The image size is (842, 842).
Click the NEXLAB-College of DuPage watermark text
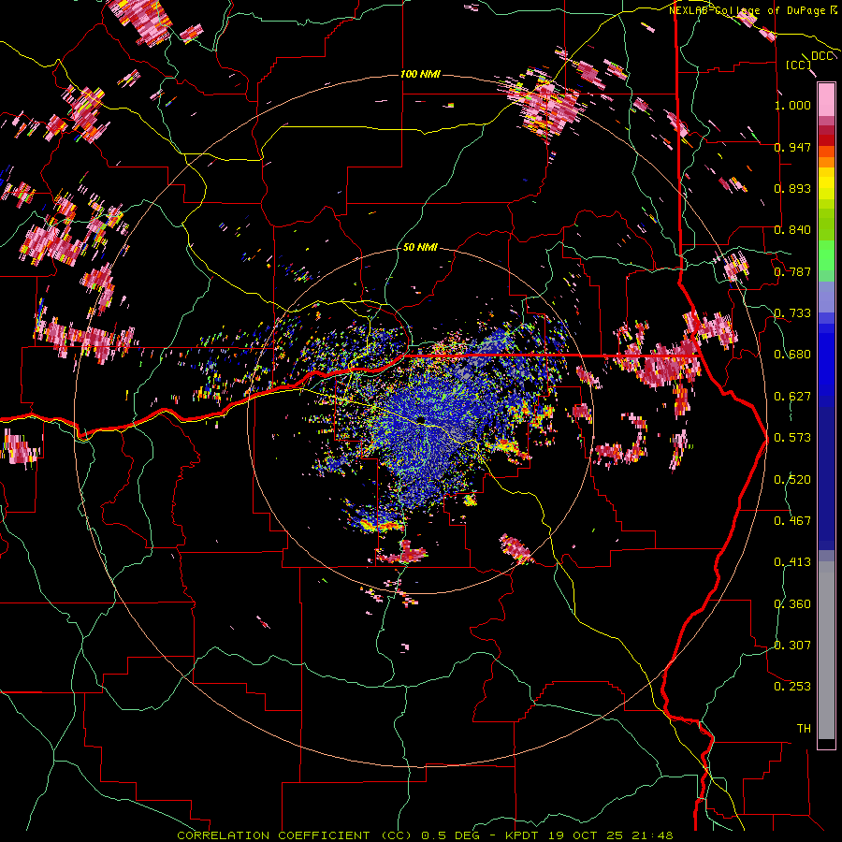point(752,10)
